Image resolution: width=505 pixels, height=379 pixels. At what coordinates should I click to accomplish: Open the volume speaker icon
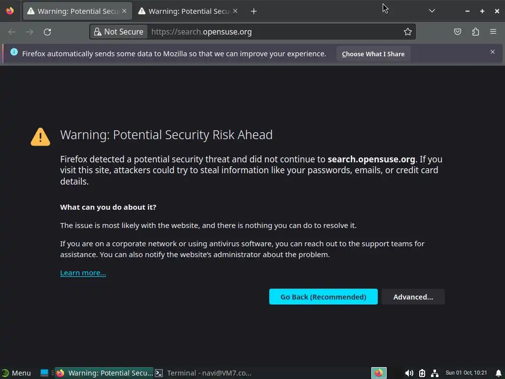point(409,373)
